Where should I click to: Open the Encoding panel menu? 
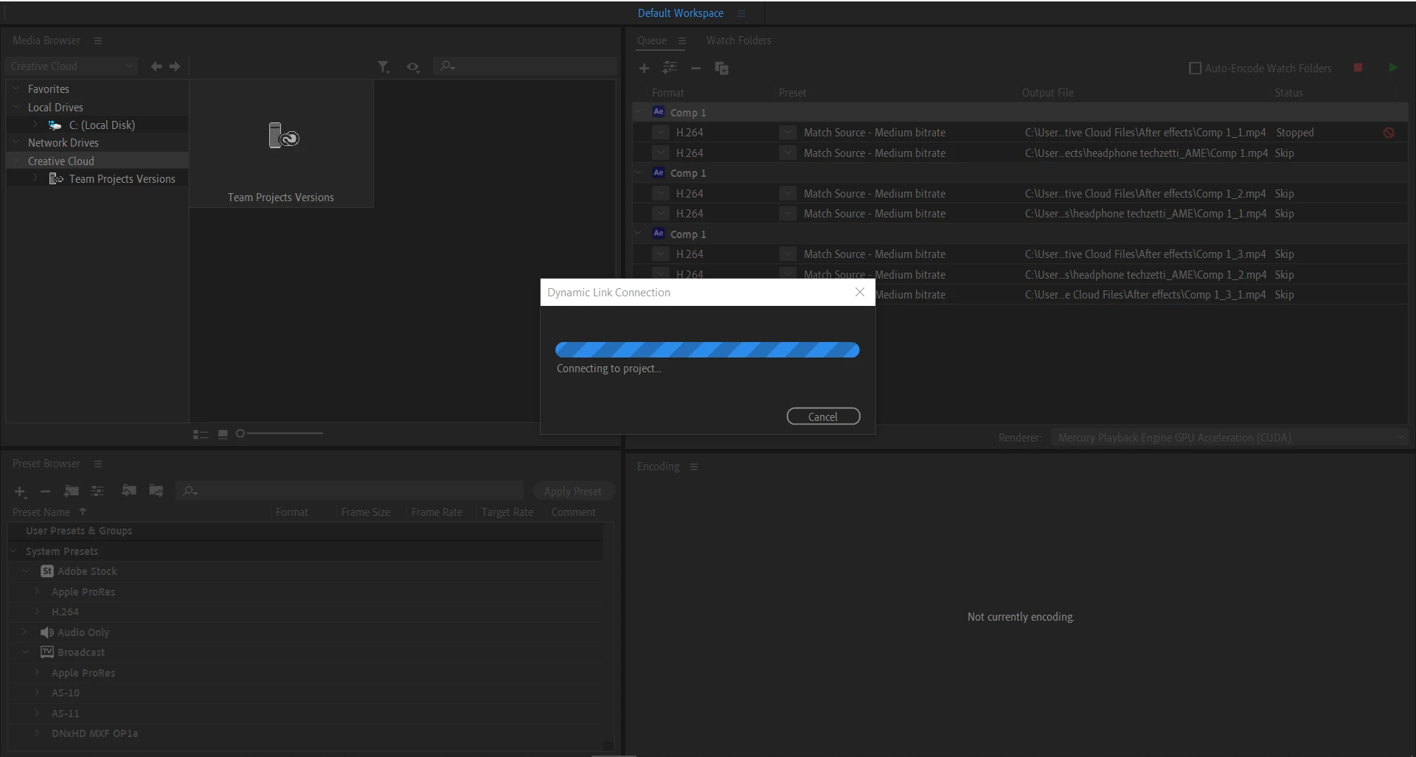click(694, 467)
